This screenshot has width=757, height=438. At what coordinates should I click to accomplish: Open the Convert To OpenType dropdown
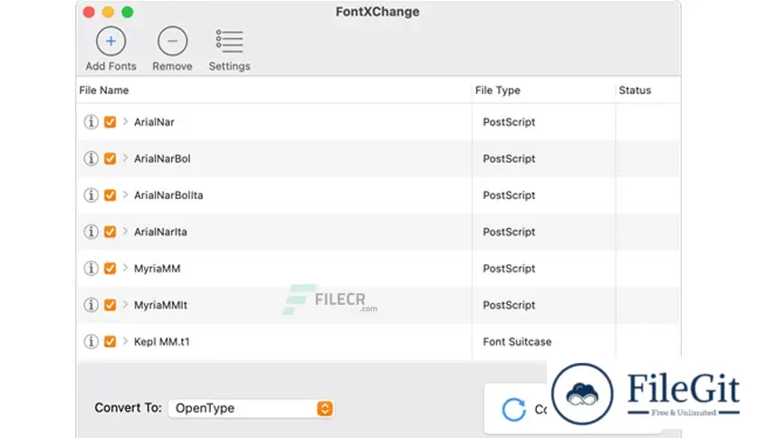coord(251,408)
